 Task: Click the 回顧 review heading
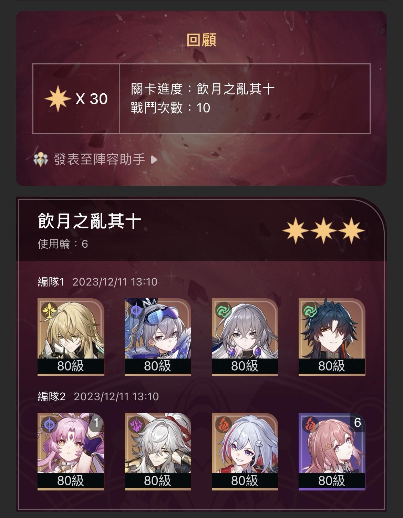point(201,40)
